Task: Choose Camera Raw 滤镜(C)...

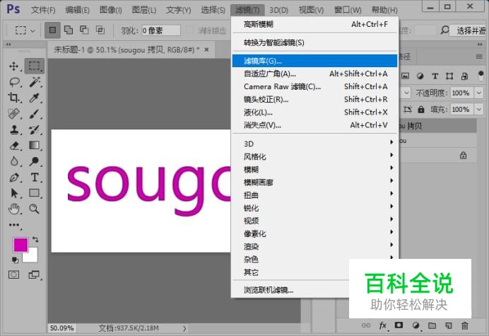Action: click(x=314, y=86)
